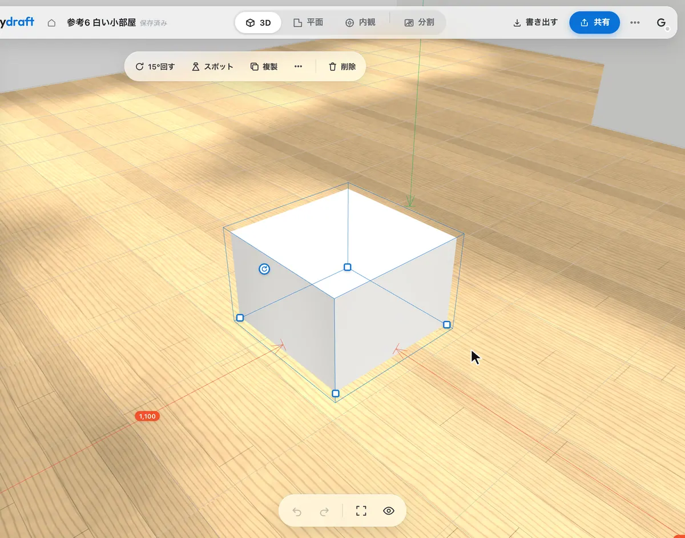Click project title 参考6 白い小部屋
This screenshot has width=685, height=538.
point(101,23)
